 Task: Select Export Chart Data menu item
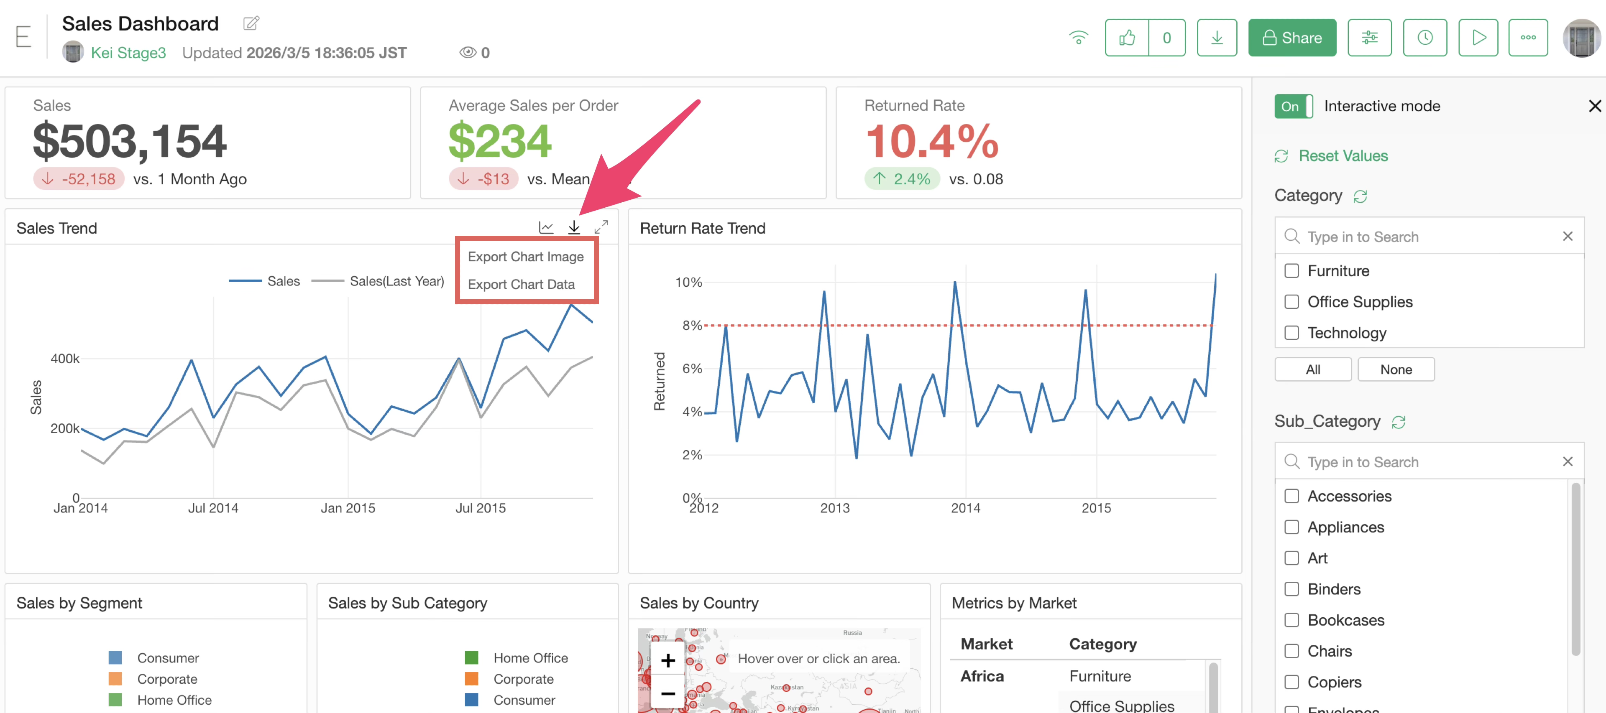pyautogui.click(x=521, y=284)
